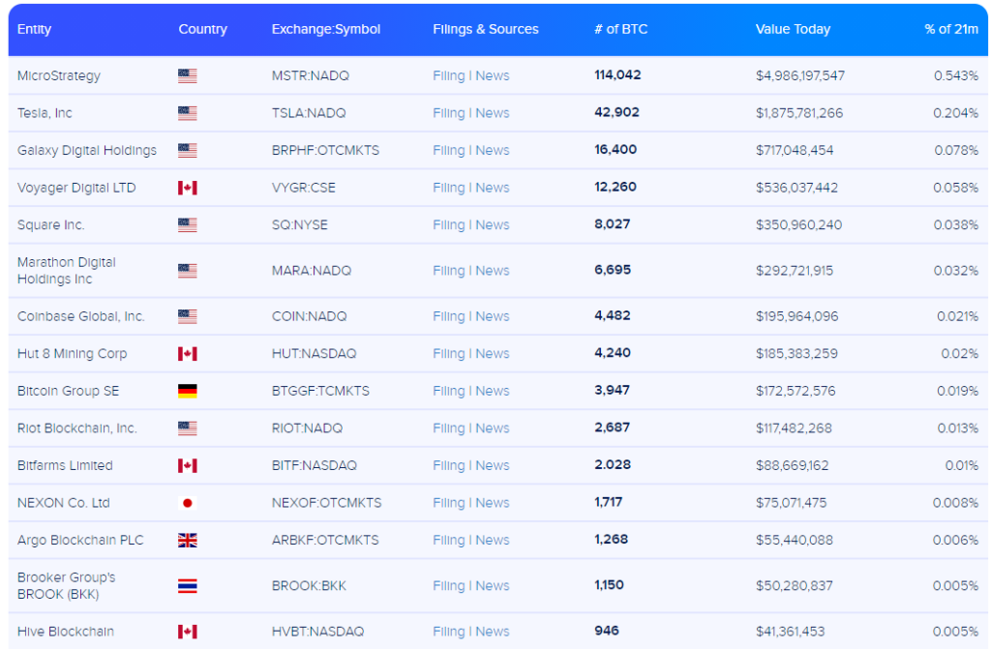Open the News link for Square Inc.

point(493,225)
